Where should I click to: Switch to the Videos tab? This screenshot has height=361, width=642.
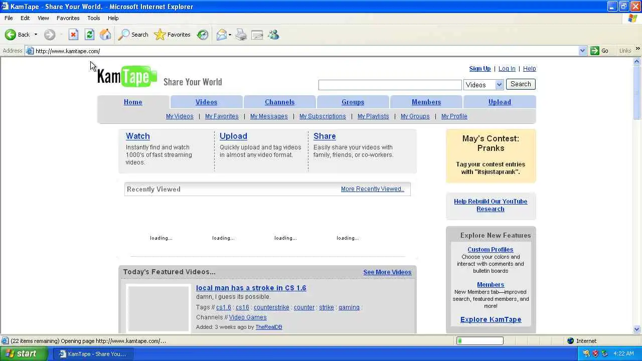pyautogui.click(x=206, y=102)
